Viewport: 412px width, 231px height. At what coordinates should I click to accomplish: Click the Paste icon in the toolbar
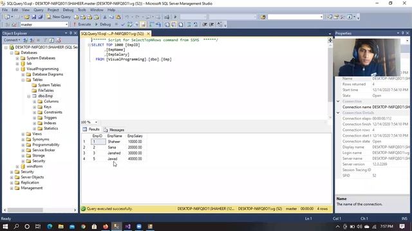pyautogui.click(x=118, y=17)
